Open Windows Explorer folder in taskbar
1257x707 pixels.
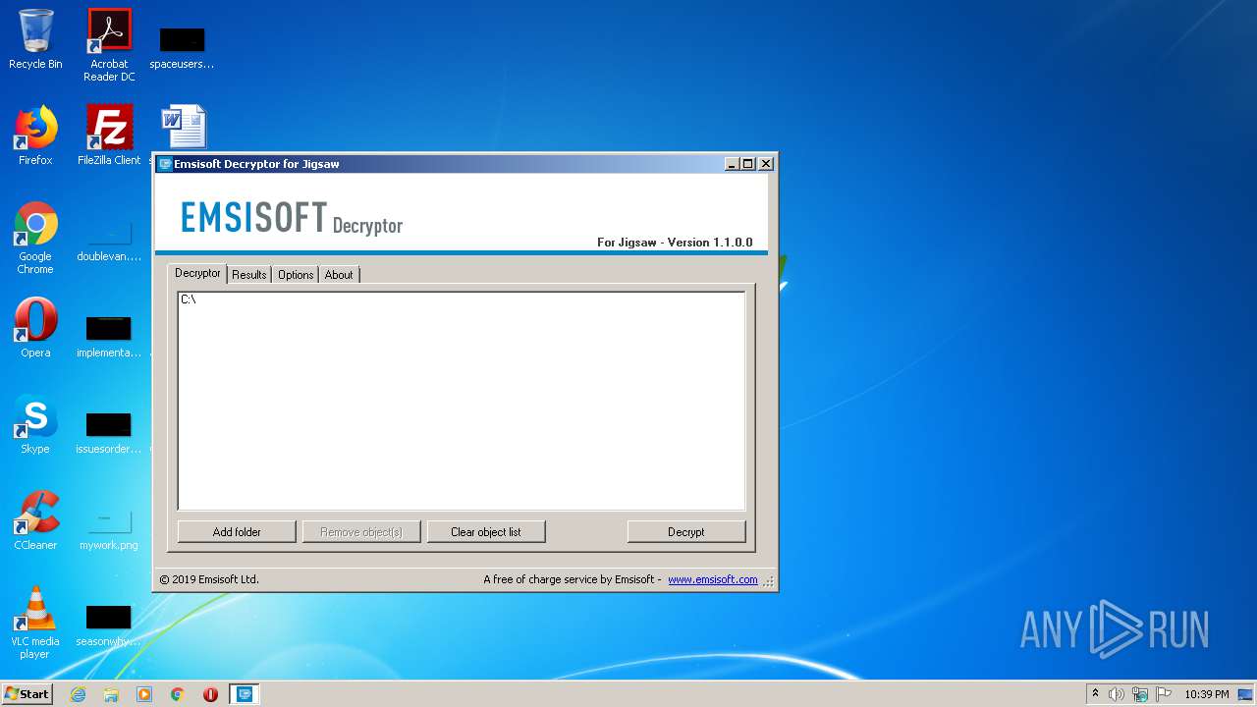(111, 694)
